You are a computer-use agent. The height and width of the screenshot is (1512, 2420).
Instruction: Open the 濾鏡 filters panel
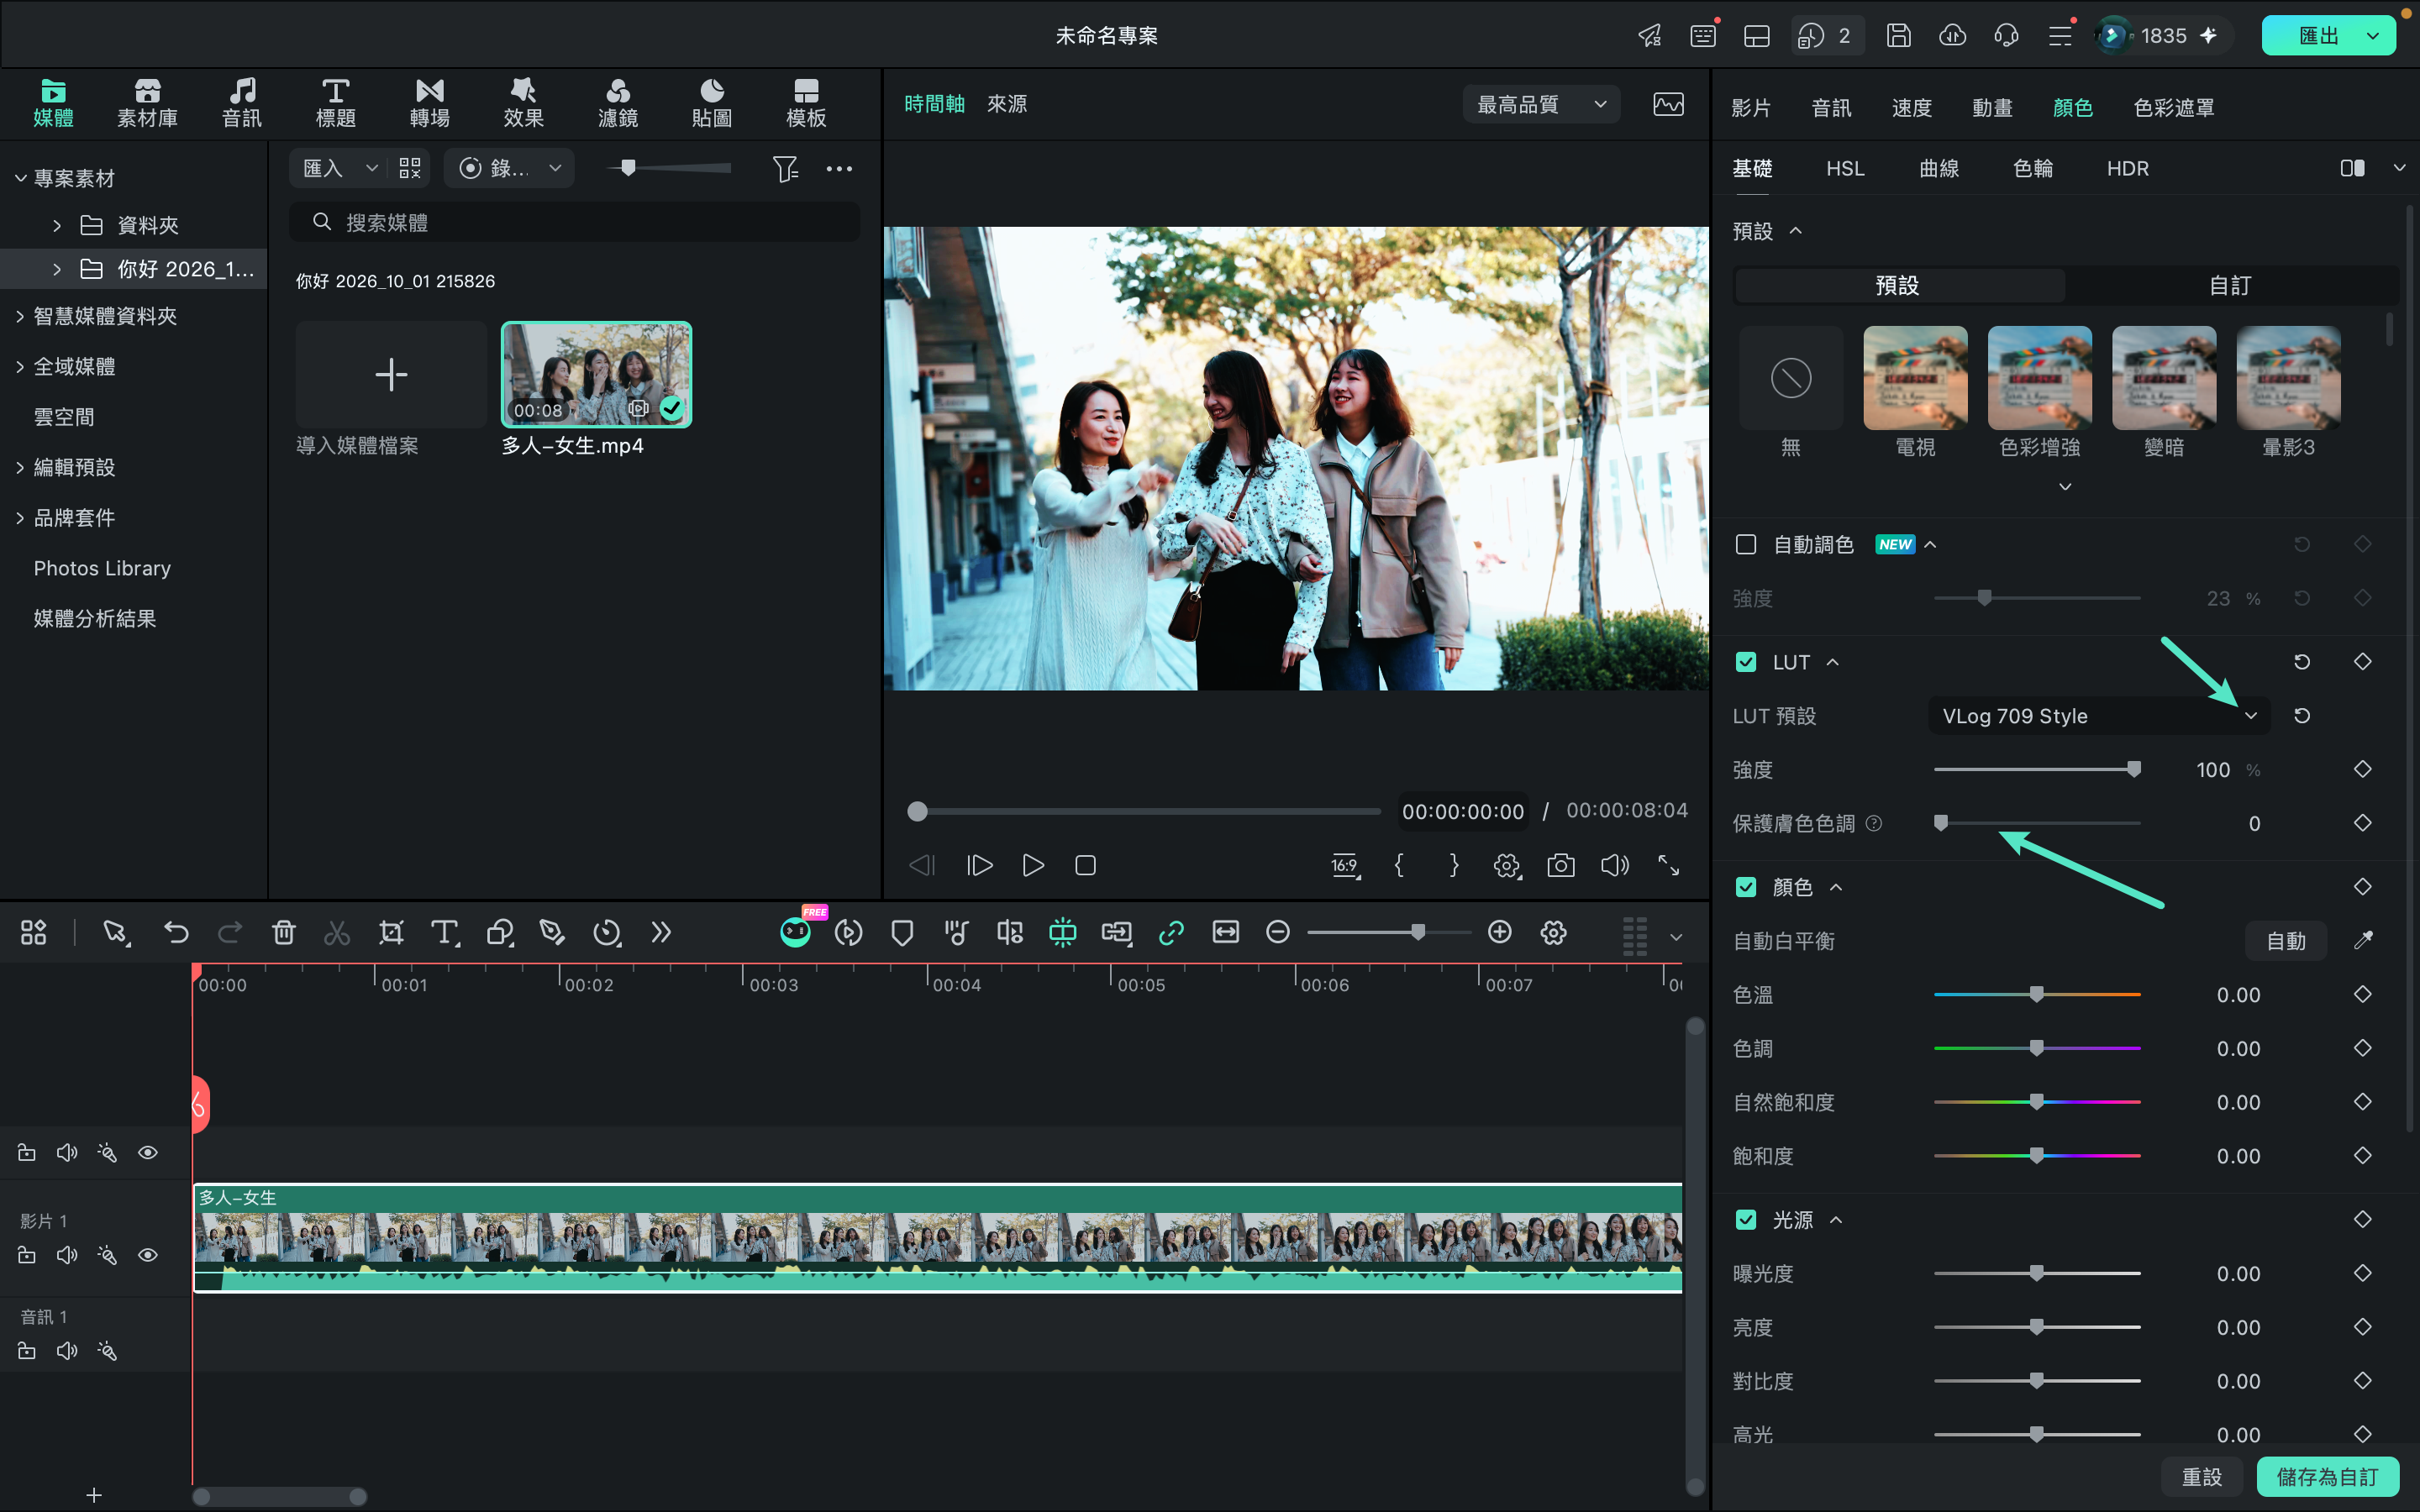[617, 103]
